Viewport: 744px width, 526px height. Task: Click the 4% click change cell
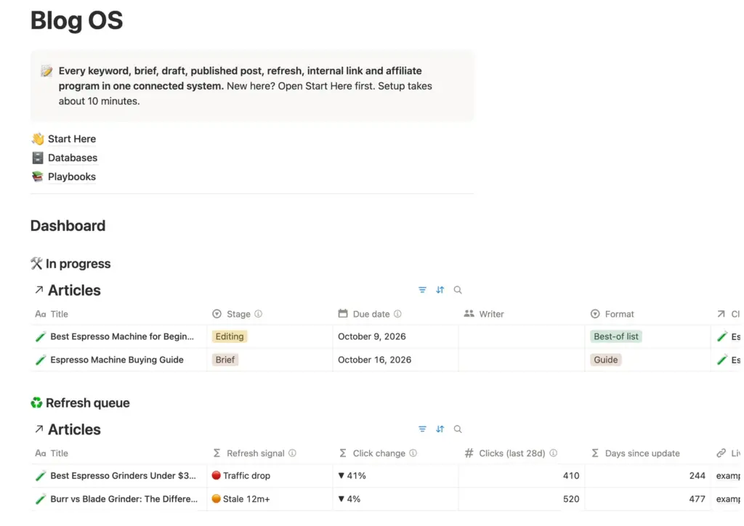pyautogui.click(x=395, y=499)
